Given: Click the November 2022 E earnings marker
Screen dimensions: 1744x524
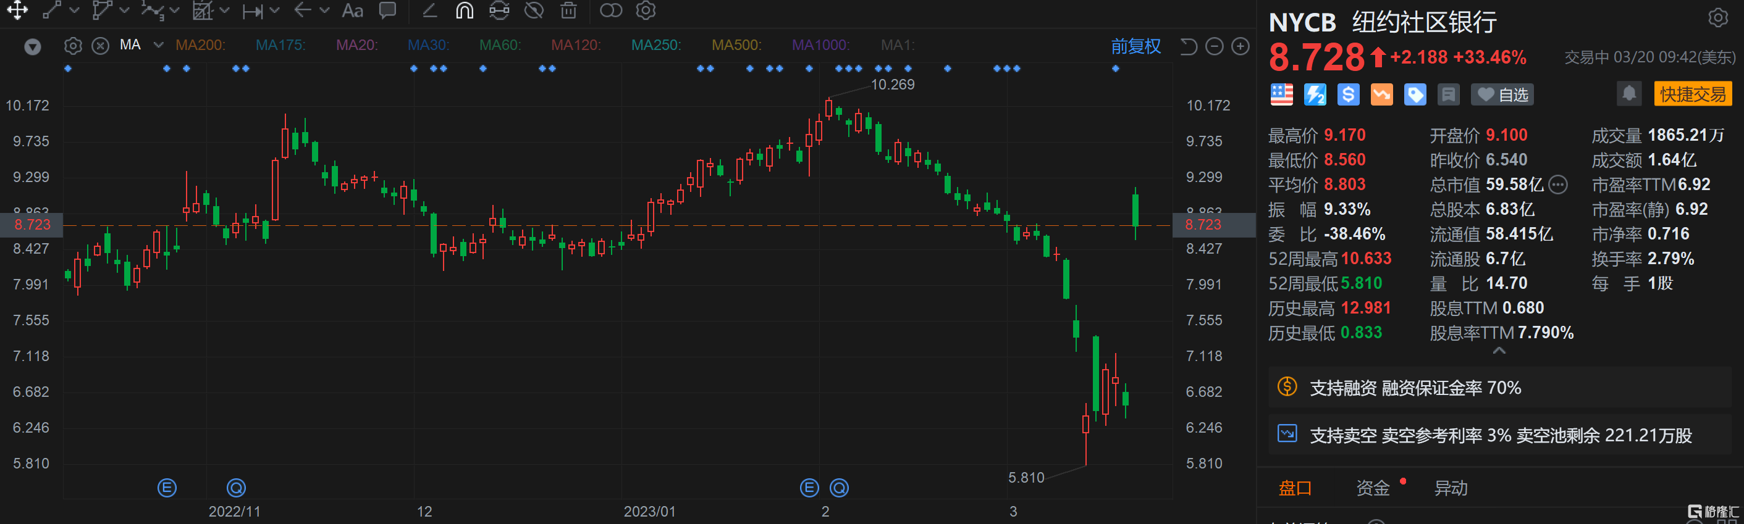Looking at the screenshot, I should pos(167,488).
